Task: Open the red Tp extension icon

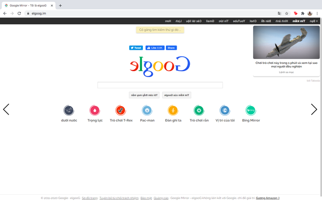Action: [x=296, y=13]
